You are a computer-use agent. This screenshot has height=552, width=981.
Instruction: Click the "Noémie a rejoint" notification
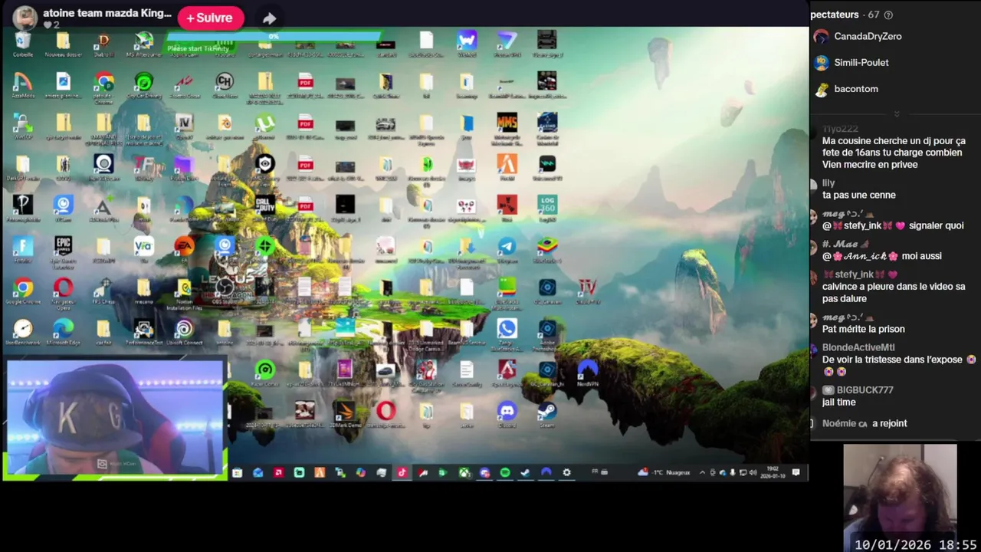[865, 423]
